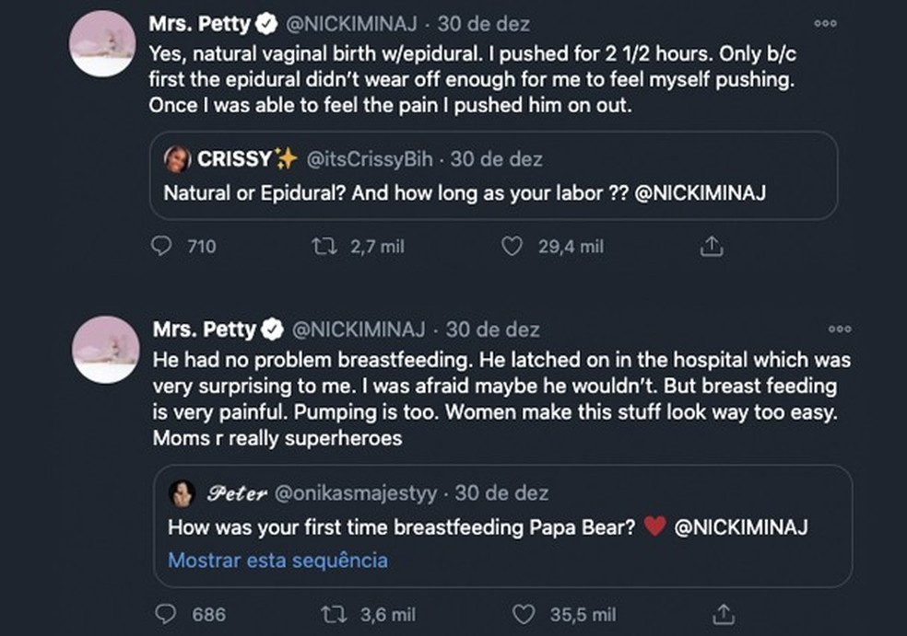Viewport: 907px width, 636px height.
Task: Click 'Mostrar esta sequência' link
Action: (277, 560)
